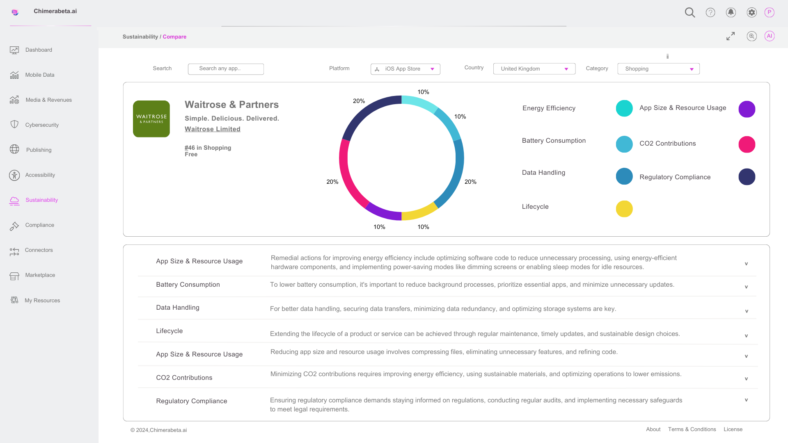The width and height of the screenshot is (788, 443).
Task: Click the Dashboard monitor icon
Action: [14, 50]
